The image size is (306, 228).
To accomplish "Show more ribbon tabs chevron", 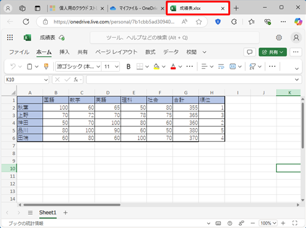I will (204, 52).
